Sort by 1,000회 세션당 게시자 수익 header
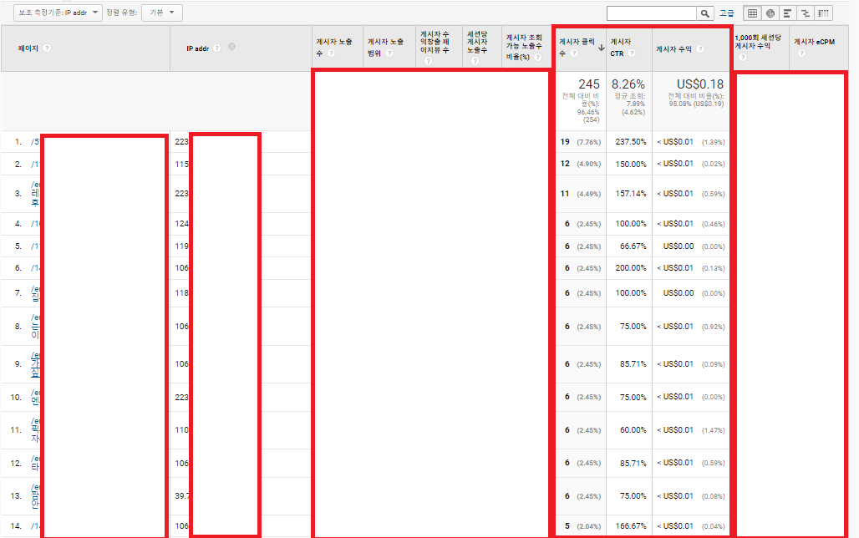This screenshot has height=538, width=859. [x=758, y=42]
